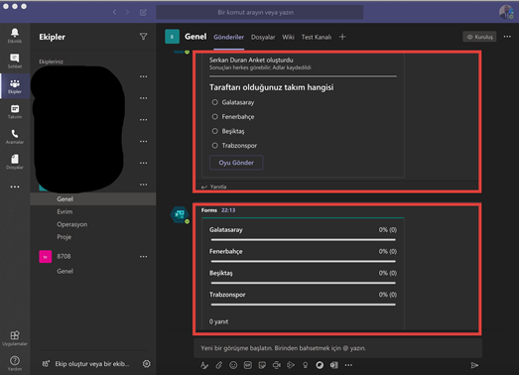
Task: Click the command search box
Action: (260, 12)
